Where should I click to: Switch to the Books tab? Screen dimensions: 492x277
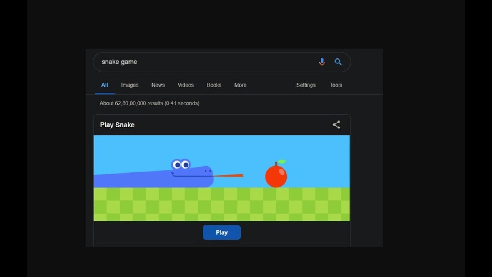coord(214,85)
